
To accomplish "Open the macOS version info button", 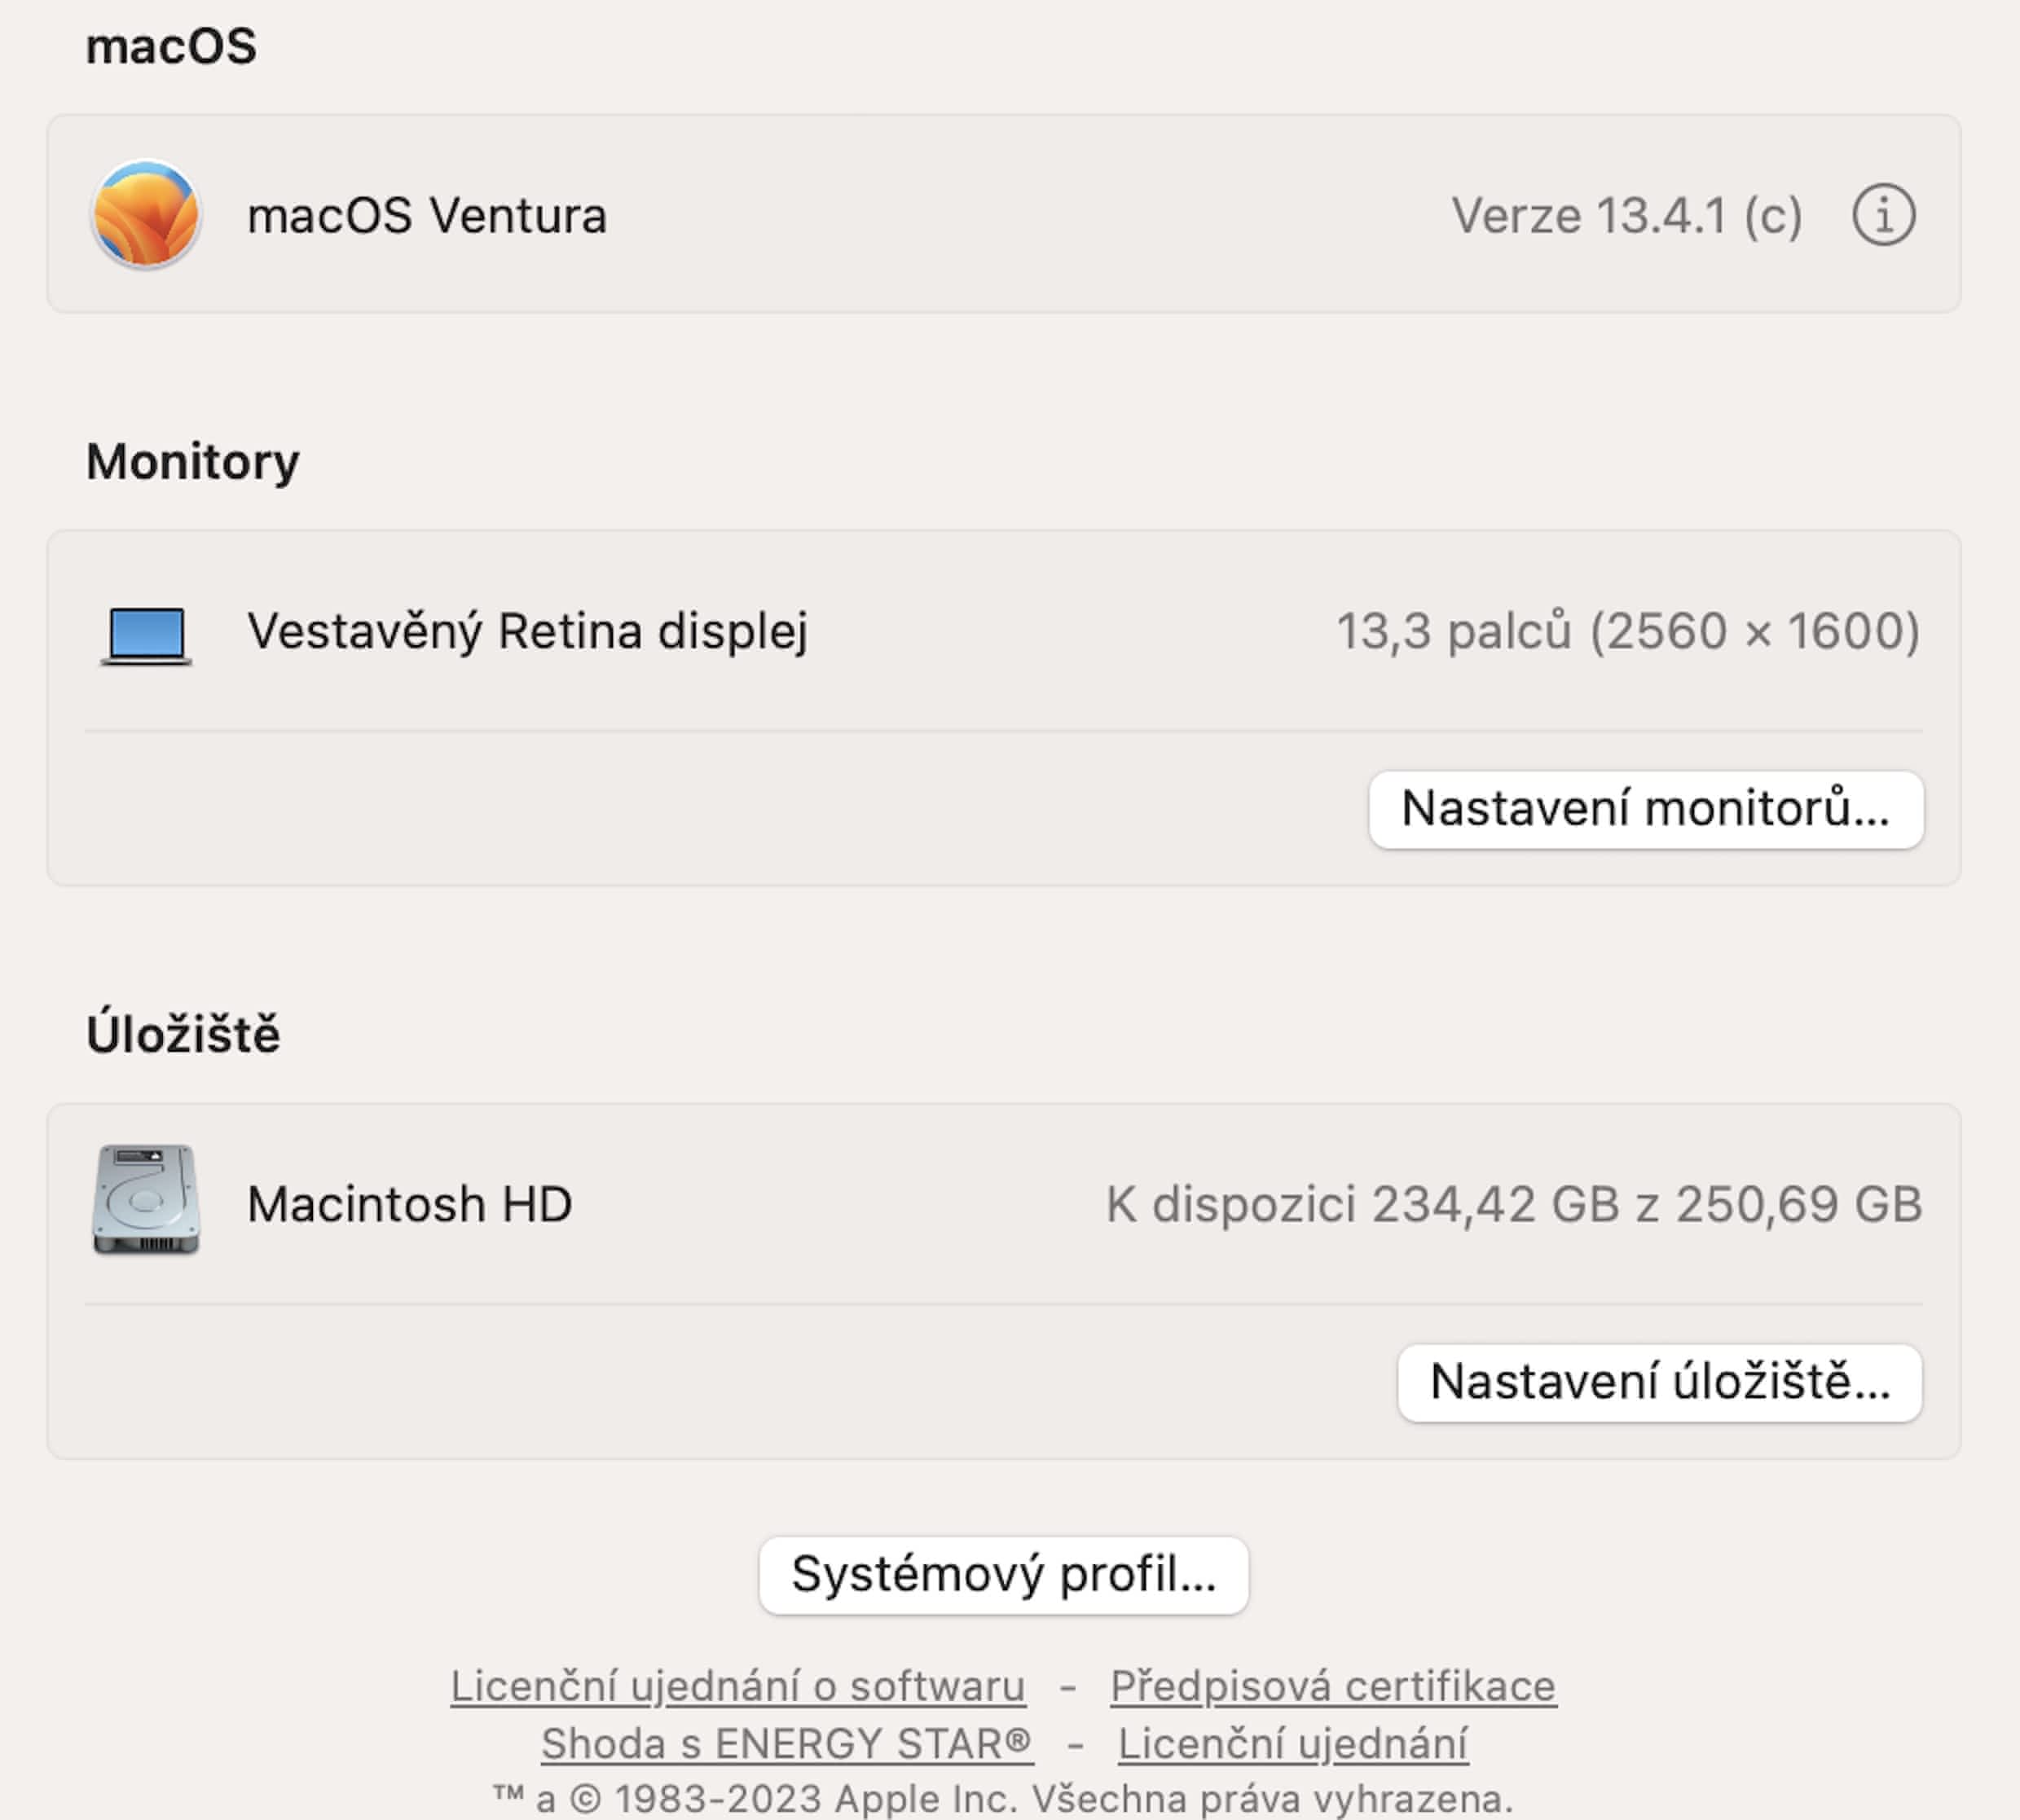I will pos(1883,215).
